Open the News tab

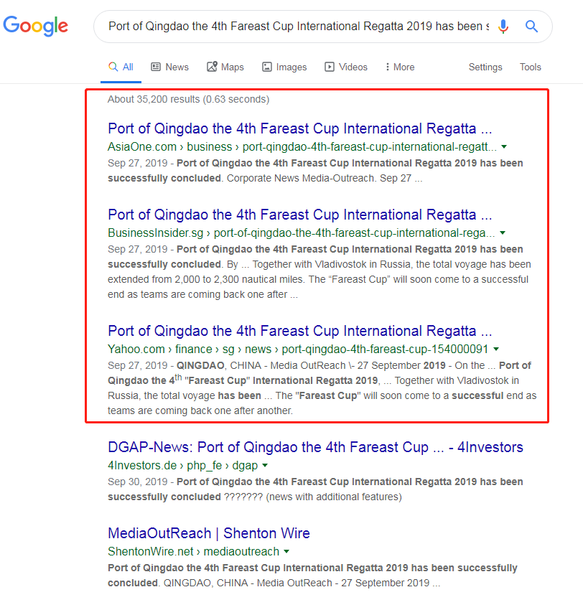click(169, 67)
